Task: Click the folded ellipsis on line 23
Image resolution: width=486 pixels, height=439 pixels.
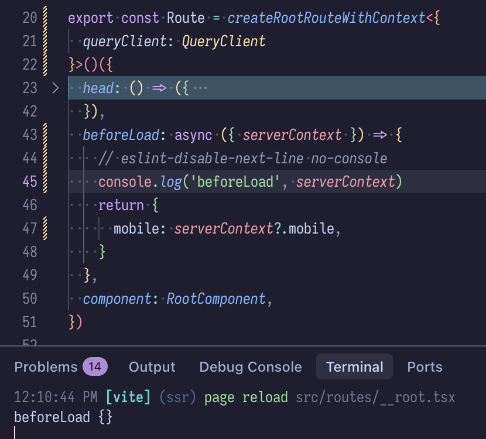Action: (x=200, y=88)
